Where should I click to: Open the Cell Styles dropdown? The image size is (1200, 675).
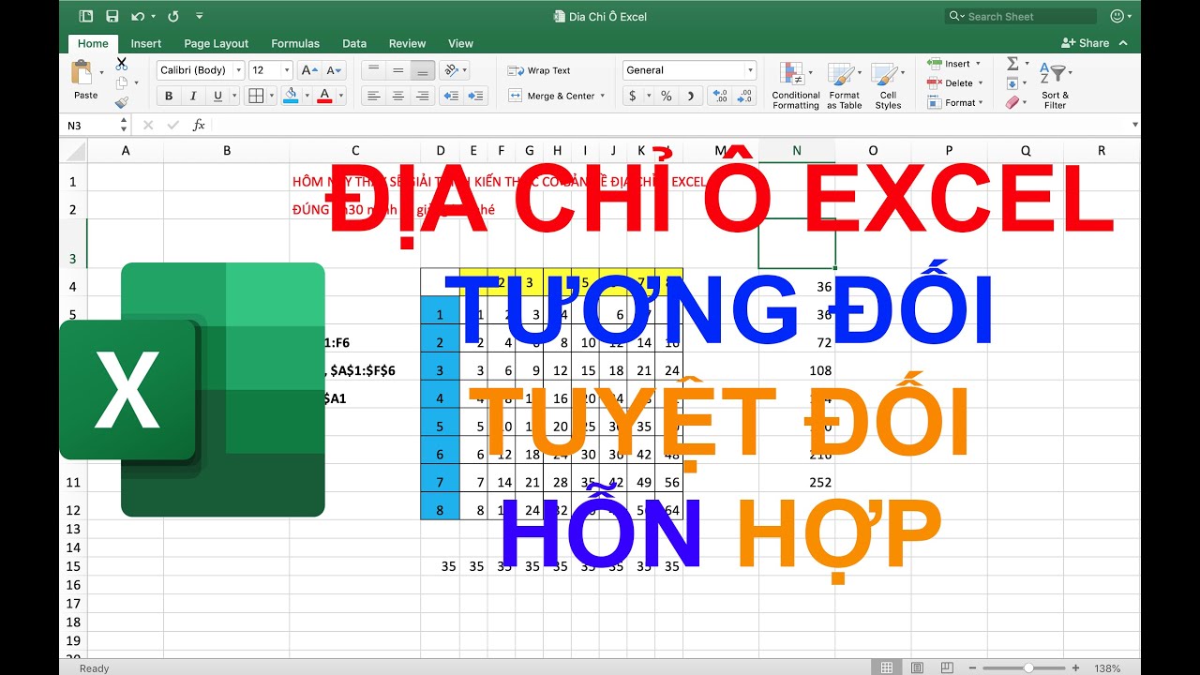tap(888, 85)
